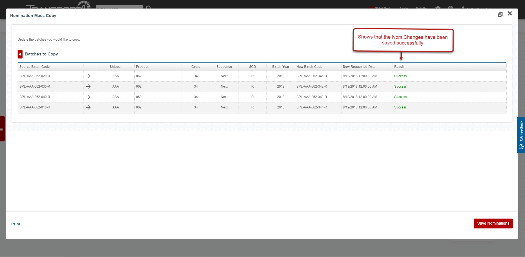Click the step 4 red badge icon
This screenshot has height=257, width=525.
tap(20, 54)
